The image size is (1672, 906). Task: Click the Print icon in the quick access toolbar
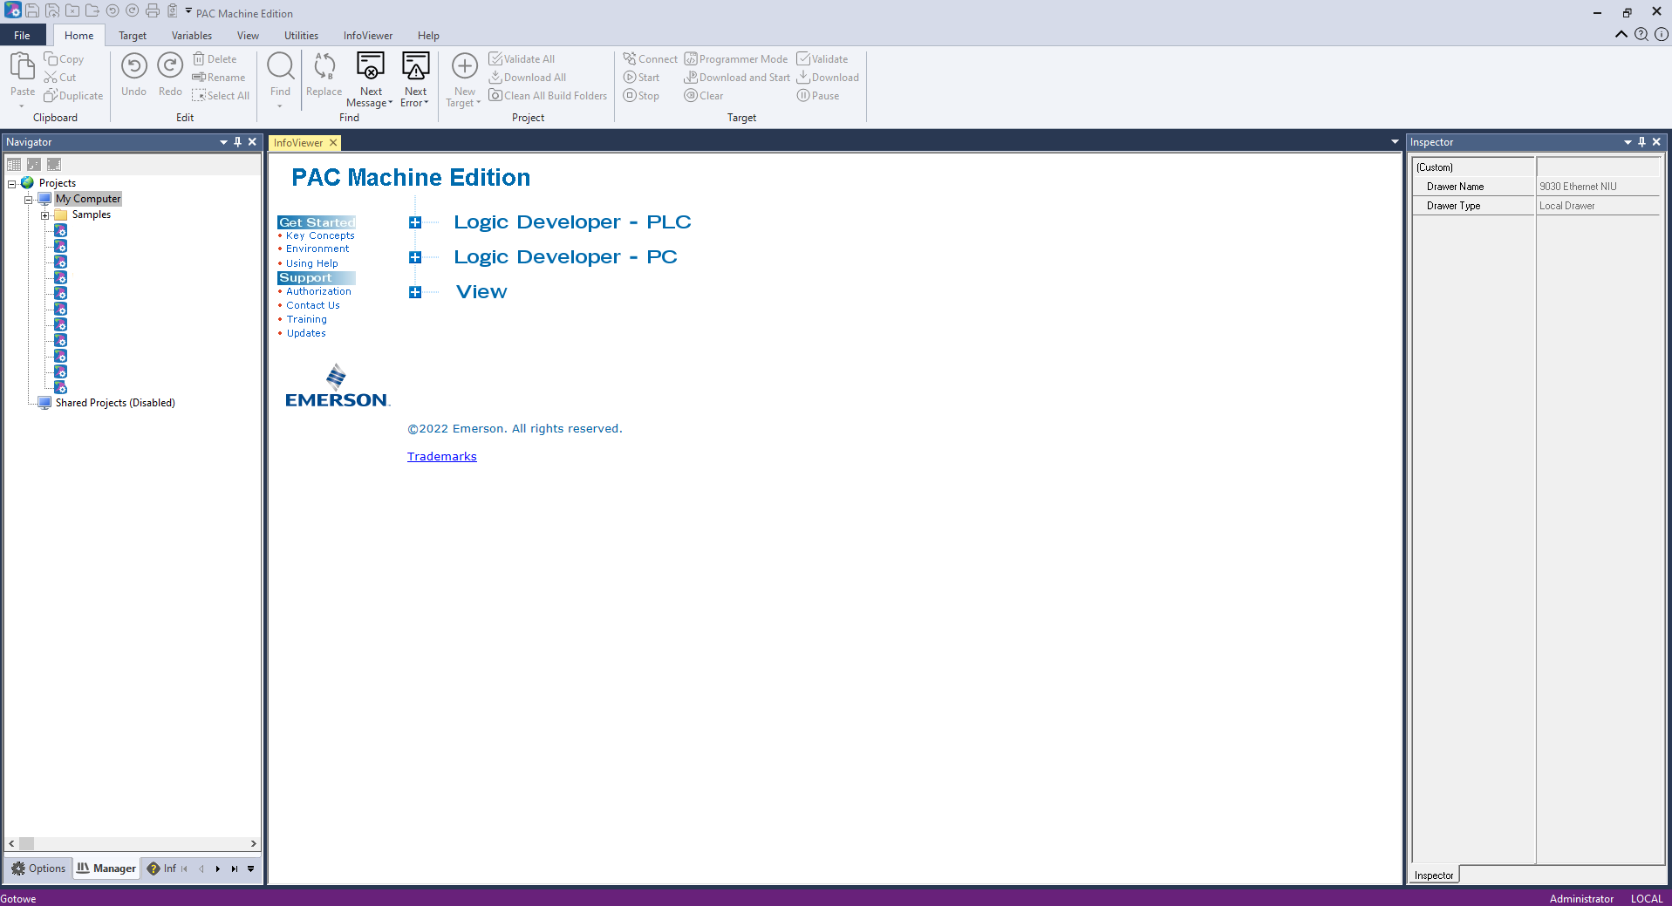153,11
